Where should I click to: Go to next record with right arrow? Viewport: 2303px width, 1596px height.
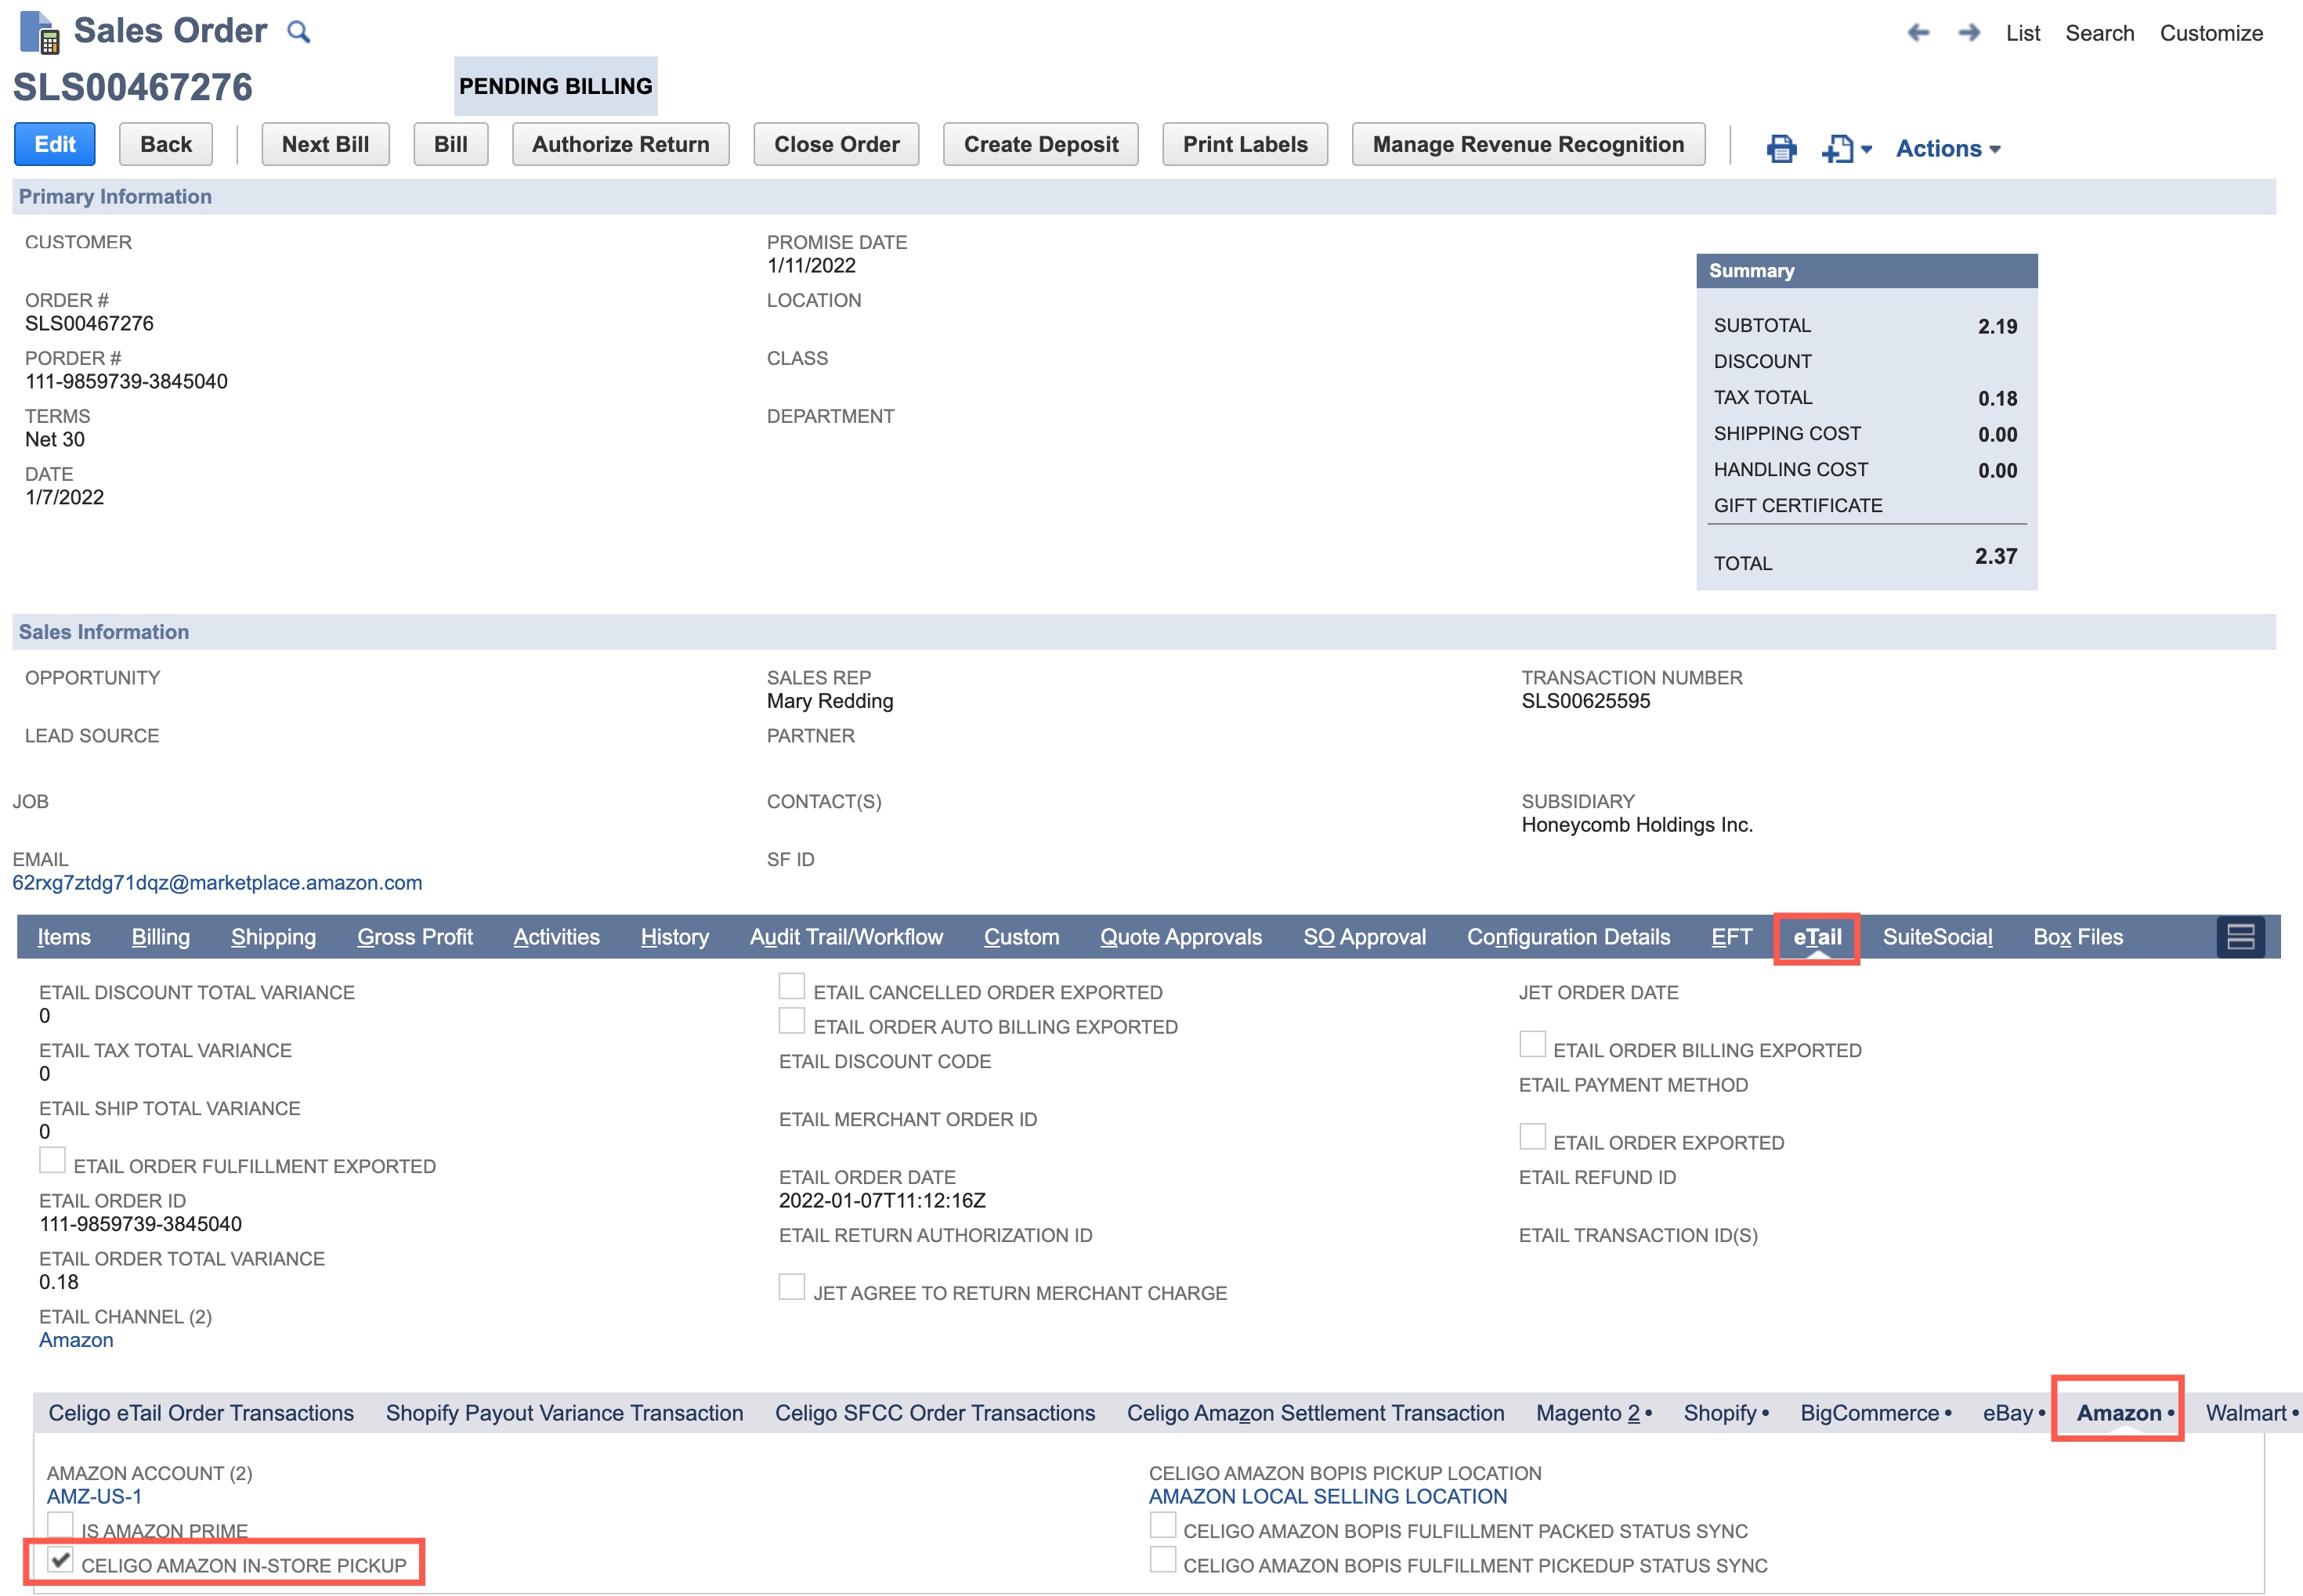pyautogui.click(x=1969, y=33)
